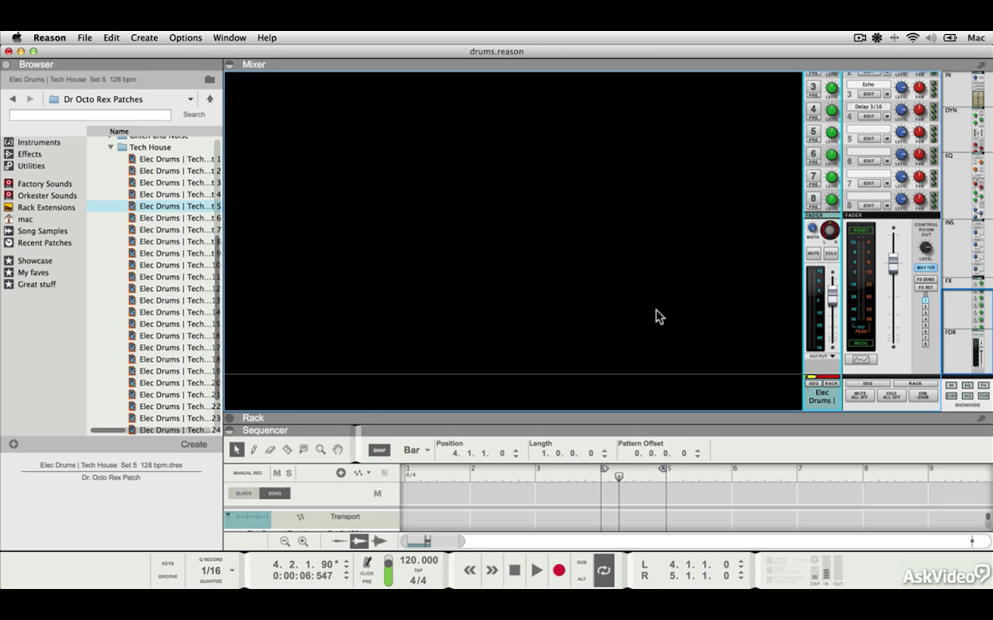Open the Create menu
Viewport: 993px width, 620px height.
point(144,38)
